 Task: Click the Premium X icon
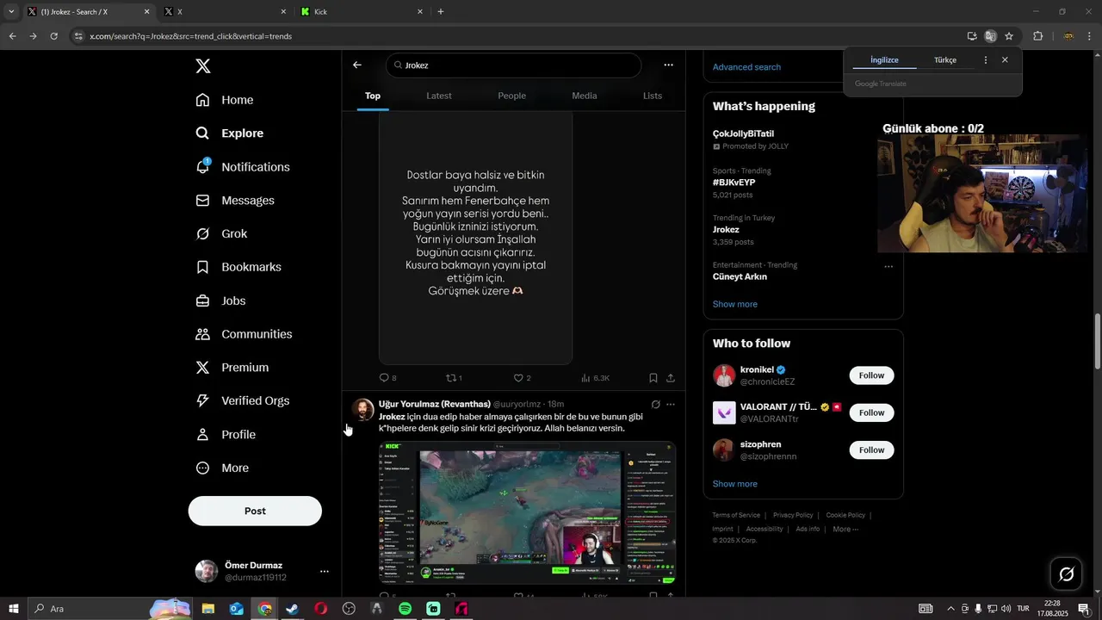pos(202,368)
